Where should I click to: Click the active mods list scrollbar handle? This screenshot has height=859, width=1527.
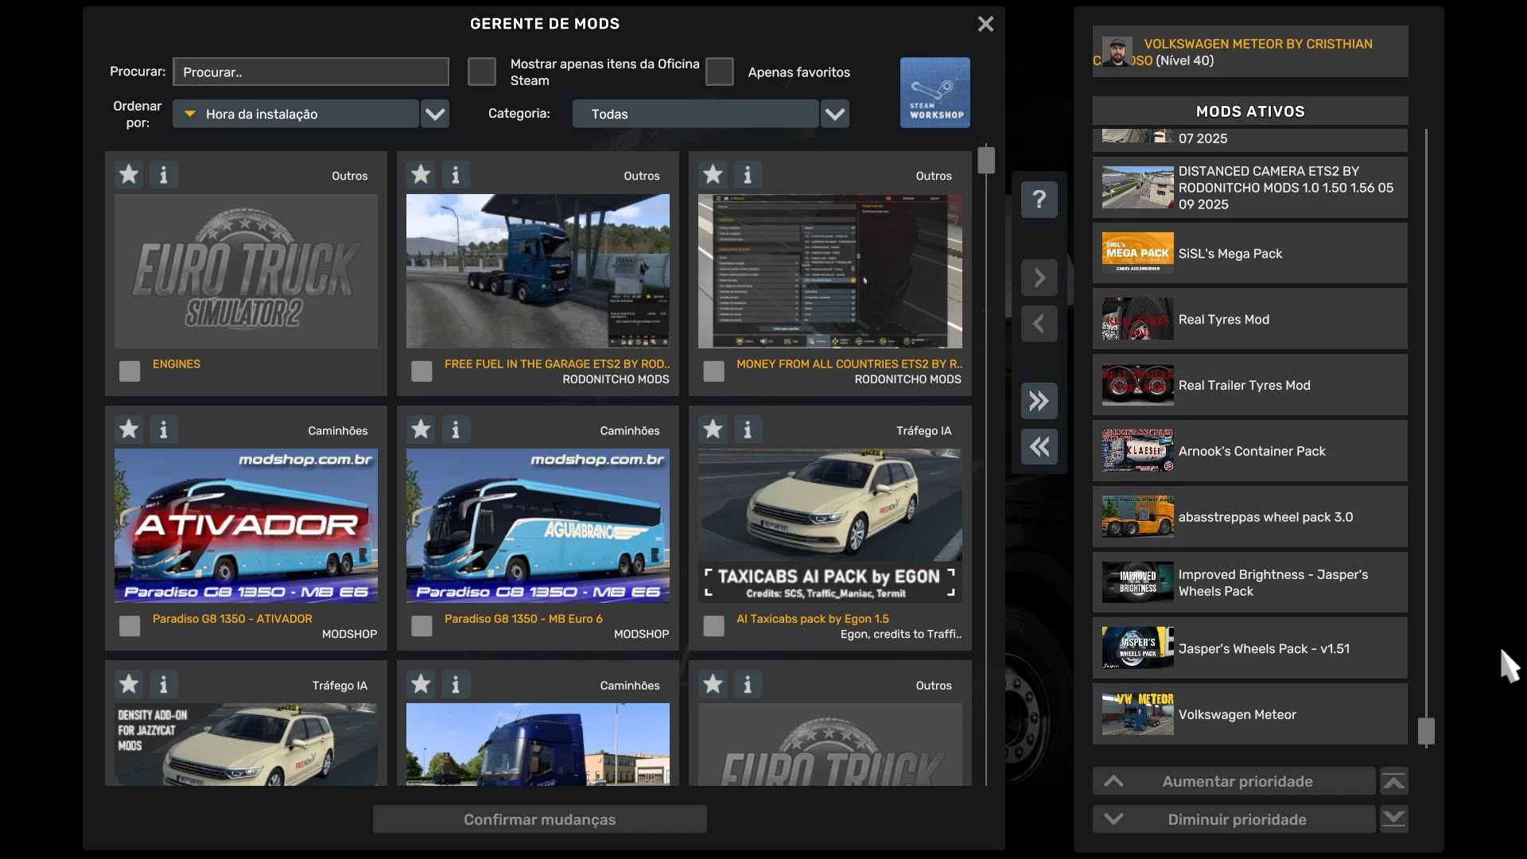click(x=1426, y=731)
